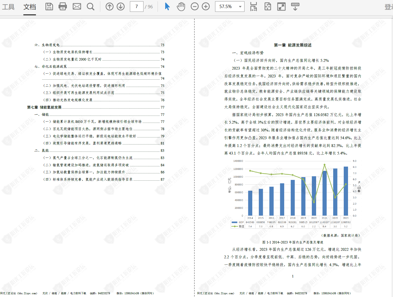This screenshot has width=393, height=297.
Task: Open the search magnifier tool
Action: tap(90, 7)
